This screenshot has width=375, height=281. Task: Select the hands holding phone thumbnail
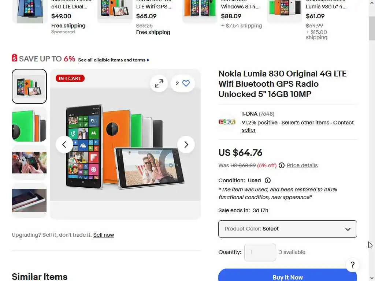[x=29, y=162]
